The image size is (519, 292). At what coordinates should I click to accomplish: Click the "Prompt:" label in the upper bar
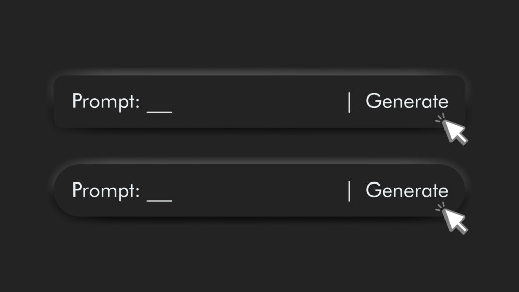[x=105, y=102]
